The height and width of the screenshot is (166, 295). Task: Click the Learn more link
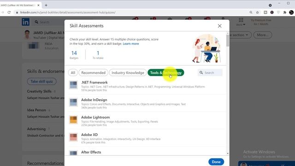131,44
